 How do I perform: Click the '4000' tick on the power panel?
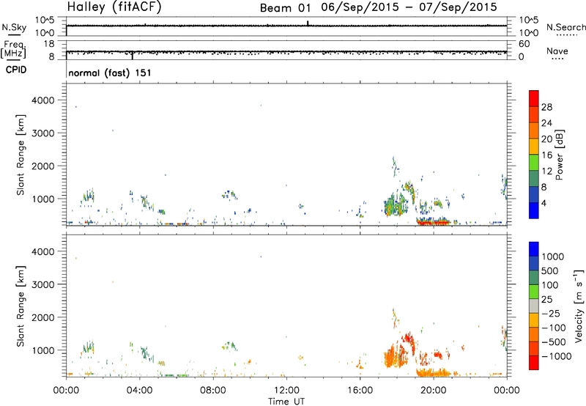[x=43, y=100]
